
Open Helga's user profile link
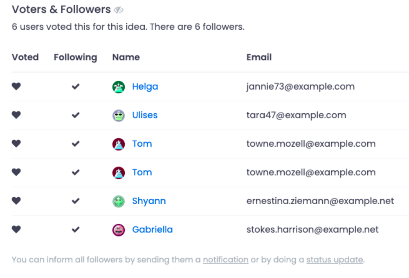pos(145,86)
